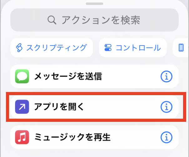Open the コントロール category
The height and width of the screenshot is (157, 189).
[x=133, y=48]
